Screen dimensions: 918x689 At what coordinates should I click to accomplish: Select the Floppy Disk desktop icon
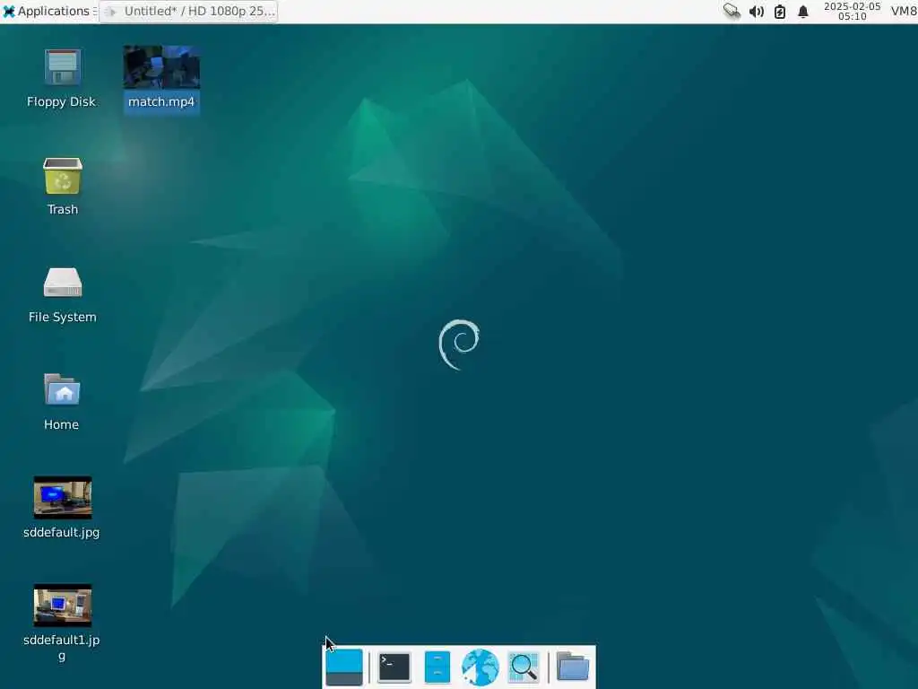click(x=62, y=66)
